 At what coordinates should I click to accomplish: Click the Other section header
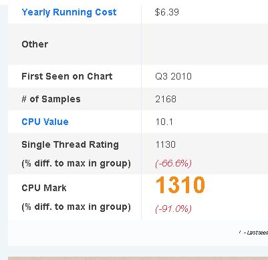coord(35,44)
